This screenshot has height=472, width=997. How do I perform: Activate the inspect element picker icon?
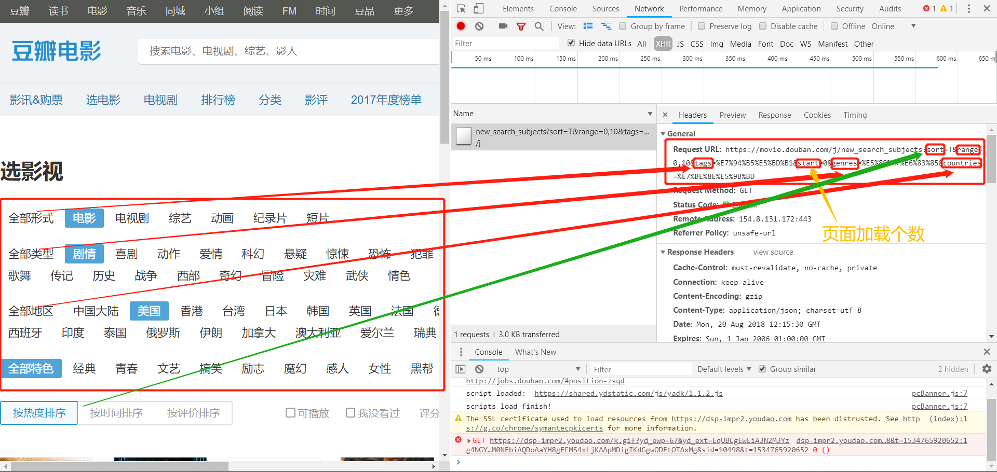coord(461,8)
